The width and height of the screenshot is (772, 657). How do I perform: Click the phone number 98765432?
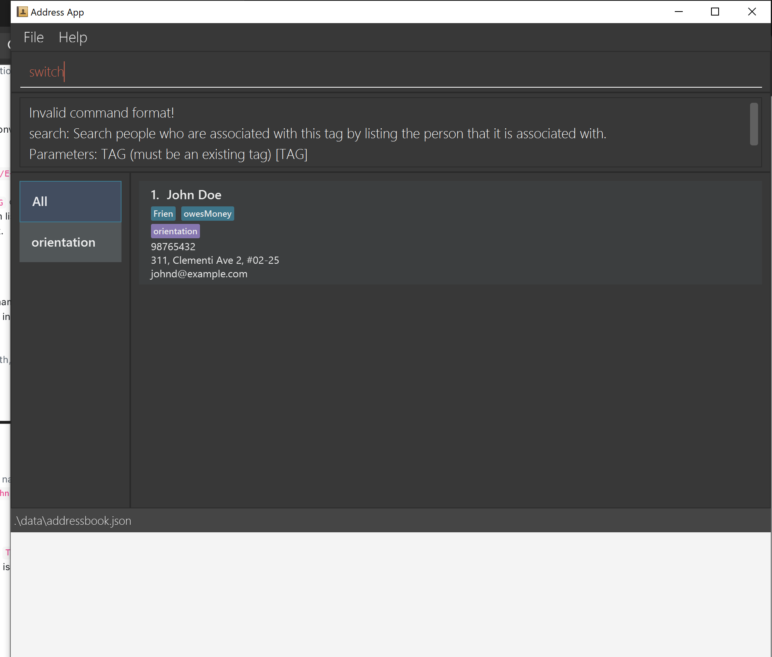pyautogui.click(x=173, y=247)
